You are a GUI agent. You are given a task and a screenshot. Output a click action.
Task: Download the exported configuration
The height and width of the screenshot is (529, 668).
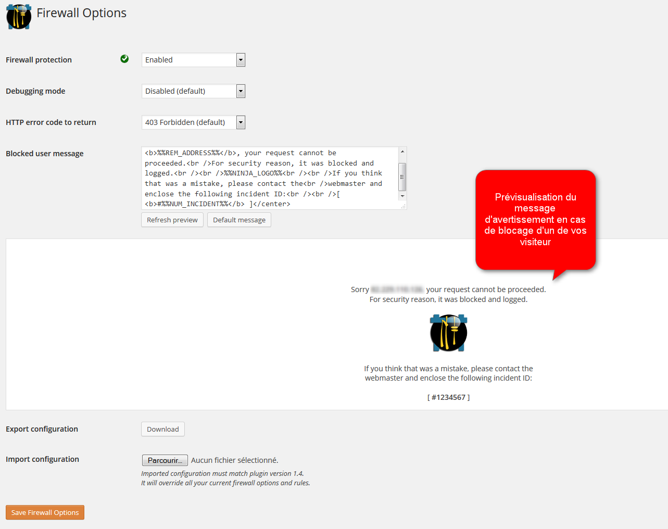pos(163,429)
